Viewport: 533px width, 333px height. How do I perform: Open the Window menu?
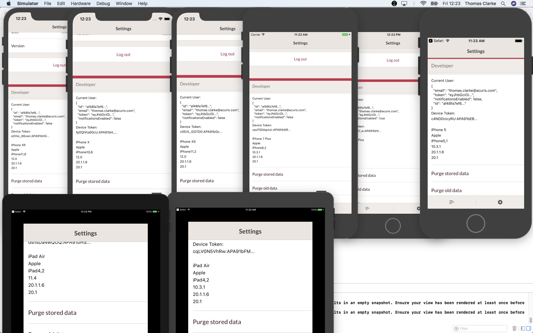pyautogui.click(x=124, y=3)
